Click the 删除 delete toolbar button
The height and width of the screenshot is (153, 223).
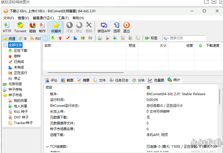tap(89, 27)
